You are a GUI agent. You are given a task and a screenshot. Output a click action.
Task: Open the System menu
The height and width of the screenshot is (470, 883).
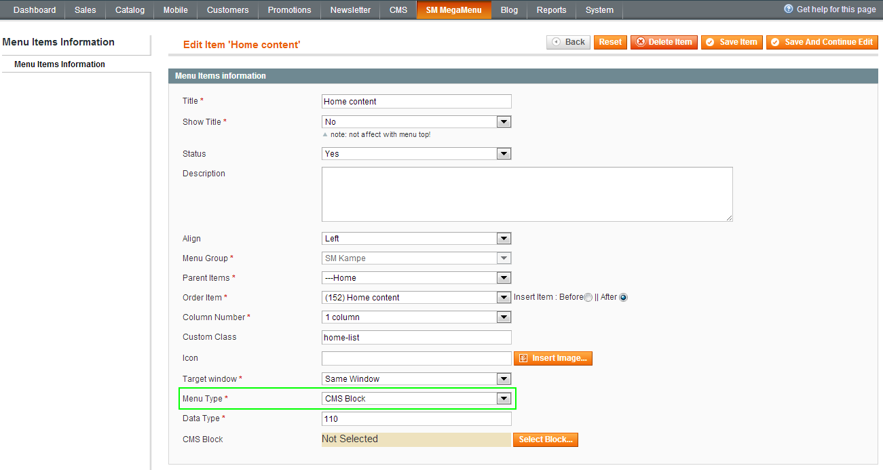[599, 10]
